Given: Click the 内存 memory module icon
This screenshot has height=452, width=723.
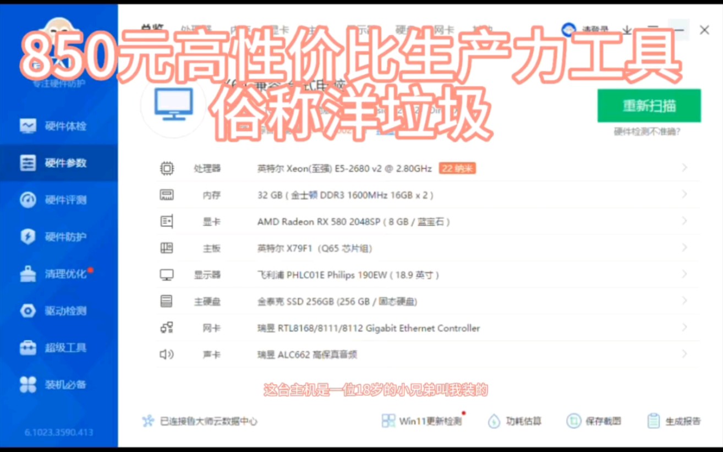Looking at the screenshot, I should tap(167, 195).
